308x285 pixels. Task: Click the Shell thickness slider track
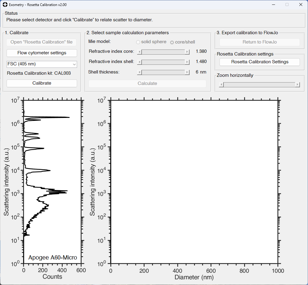tap(163, 72)
